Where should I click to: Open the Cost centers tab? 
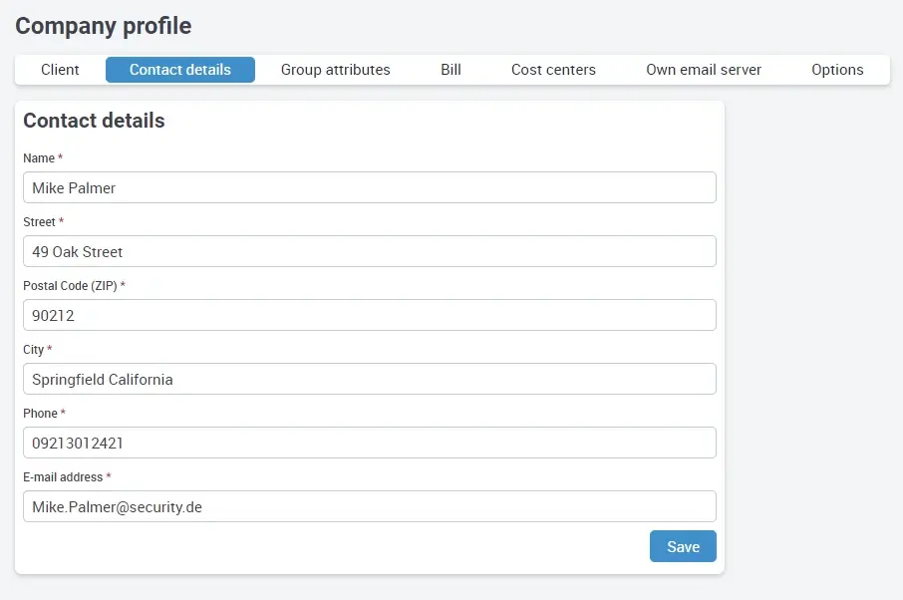tap(553, 70)
